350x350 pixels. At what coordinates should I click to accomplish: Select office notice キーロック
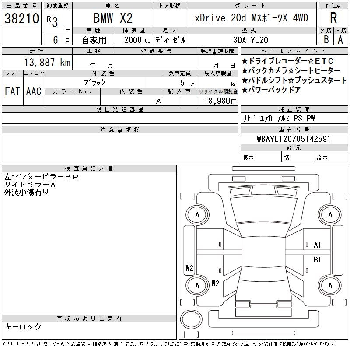click(x=23, y=326)
